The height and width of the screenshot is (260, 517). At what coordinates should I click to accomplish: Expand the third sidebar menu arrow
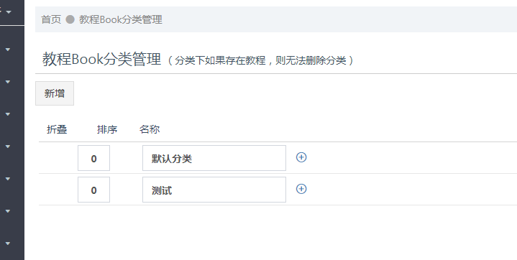click(8, 82)
